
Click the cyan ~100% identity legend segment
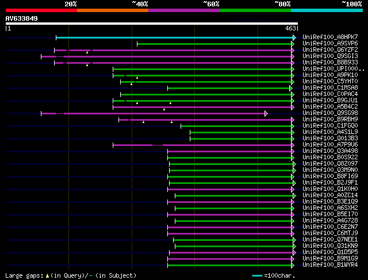(x=327, y=10)
